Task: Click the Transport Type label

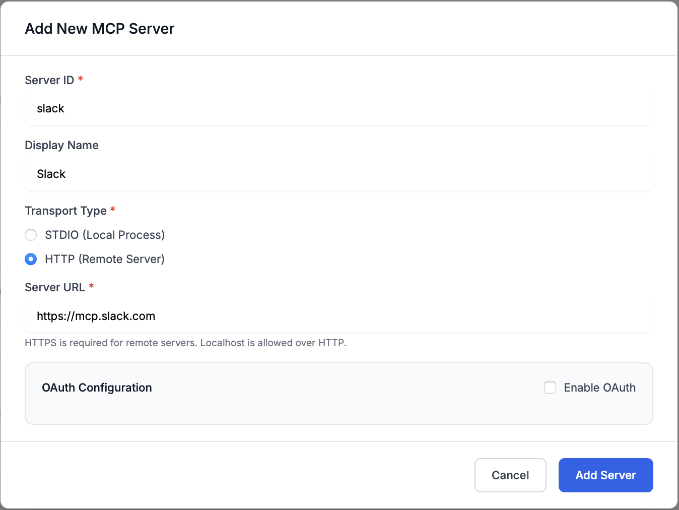Action: tap(66, 211)
